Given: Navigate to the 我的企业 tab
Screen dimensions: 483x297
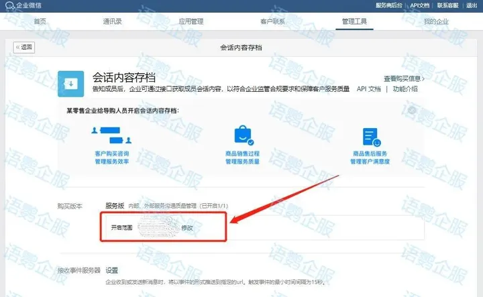Looking at the screenshot, I should click(x=436, y=21).
